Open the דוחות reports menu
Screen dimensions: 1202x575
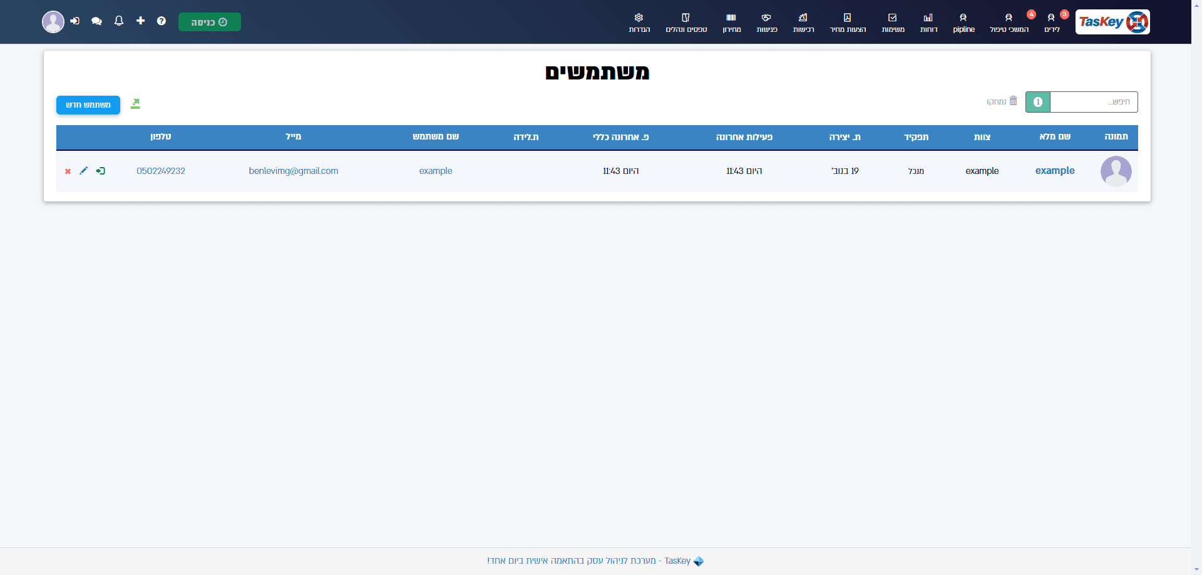point(928,23)
